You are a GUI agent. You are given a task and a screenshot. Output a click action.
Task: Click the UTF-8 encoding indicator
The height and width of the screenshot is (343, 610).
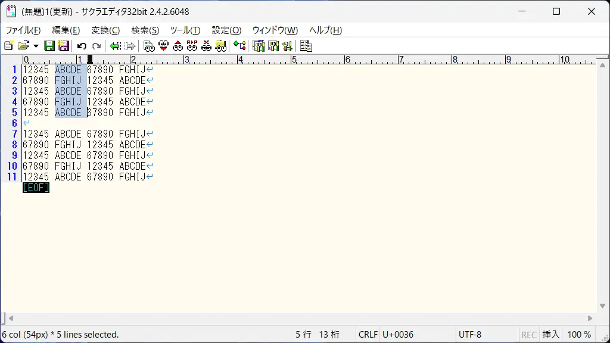[470, 335]
